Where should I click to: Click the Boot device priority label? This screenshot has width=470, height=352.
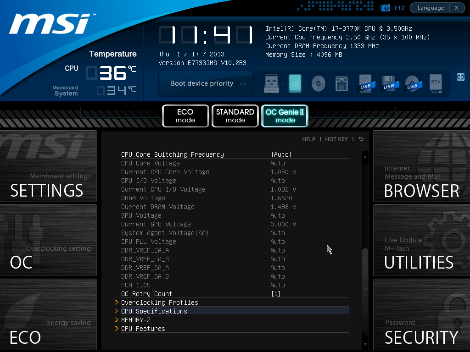(202, 83)
